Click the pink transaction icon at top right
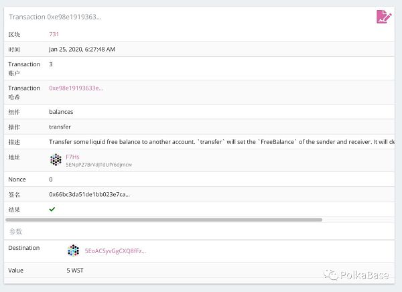This screenshot has height=292, width=402. point(383,17)
